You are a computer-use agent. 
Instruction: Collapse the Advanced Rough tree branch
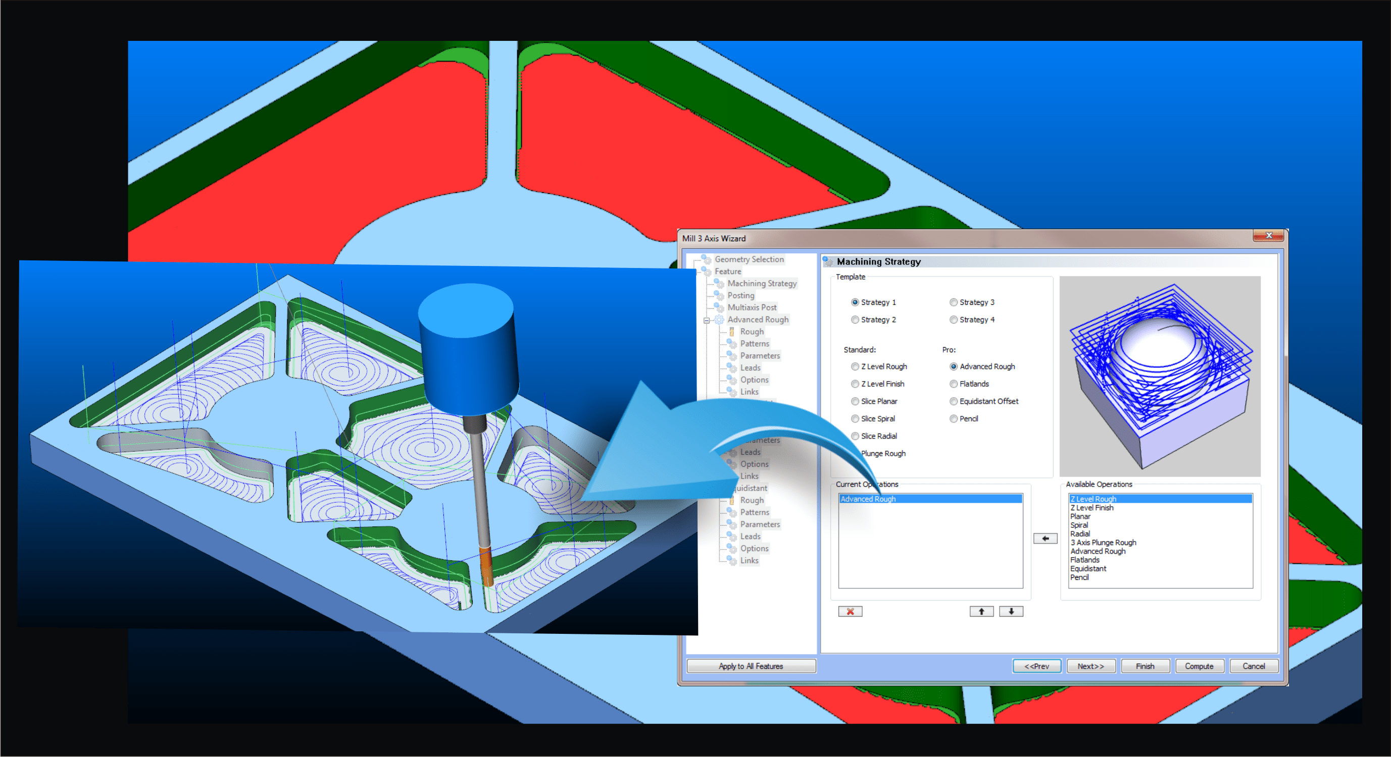pyautogui.click(x=706, y=319)
